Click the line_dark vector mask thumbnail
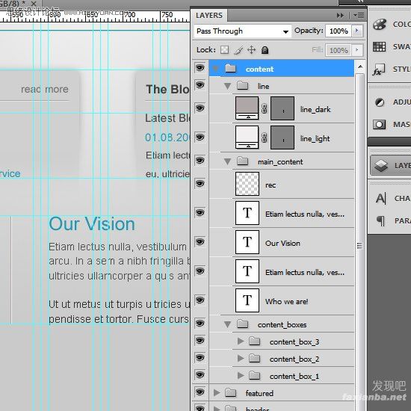 (282, 108)
